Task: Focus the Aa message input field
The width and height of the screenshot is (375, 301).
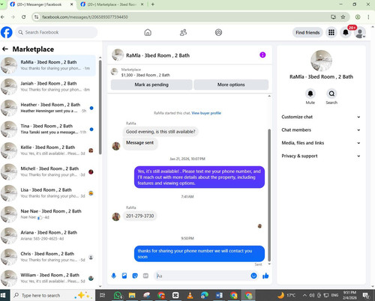Action: point(202,276)
